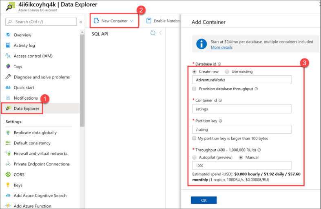The width and height of the screenshot is (321, 209).
Task: Collapse the left sidebar with double chevron
Action: 81,22
